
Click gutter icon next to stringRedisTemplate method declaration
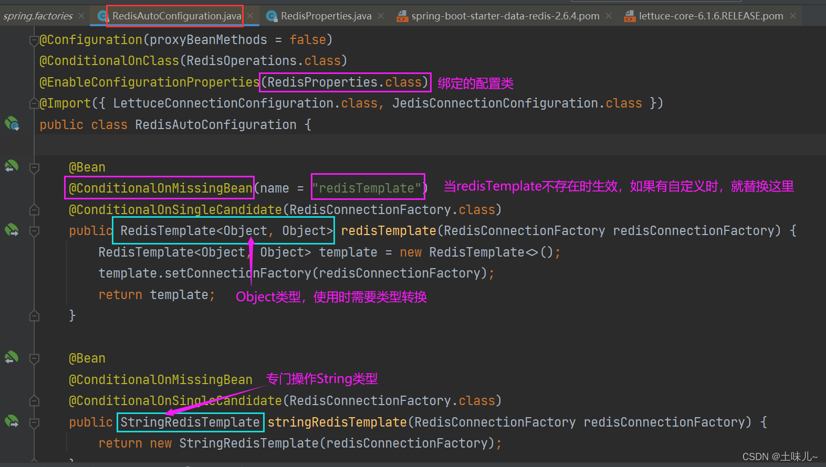tap(12, 421)
